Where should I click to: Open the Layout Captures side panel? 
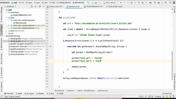pyautogui.click(x=1, y=87)
